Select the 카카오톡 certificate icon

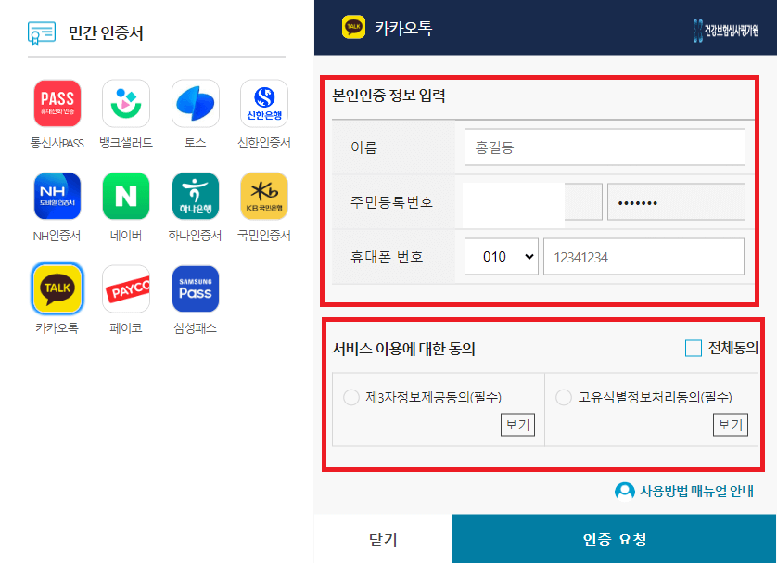(57, 288)
